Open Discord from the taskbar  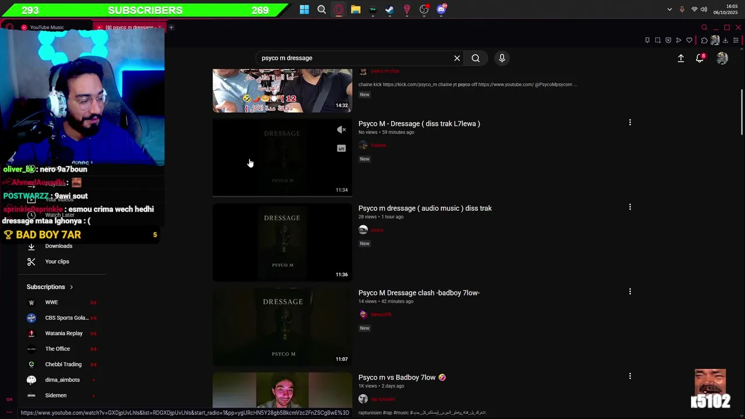[x=442, y=9]
